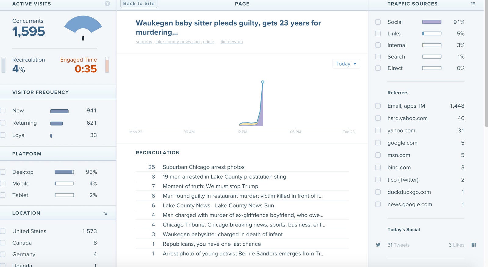Click the page vertical scrollbar
This screenshot has width=488, height=267.
point(486,64)
